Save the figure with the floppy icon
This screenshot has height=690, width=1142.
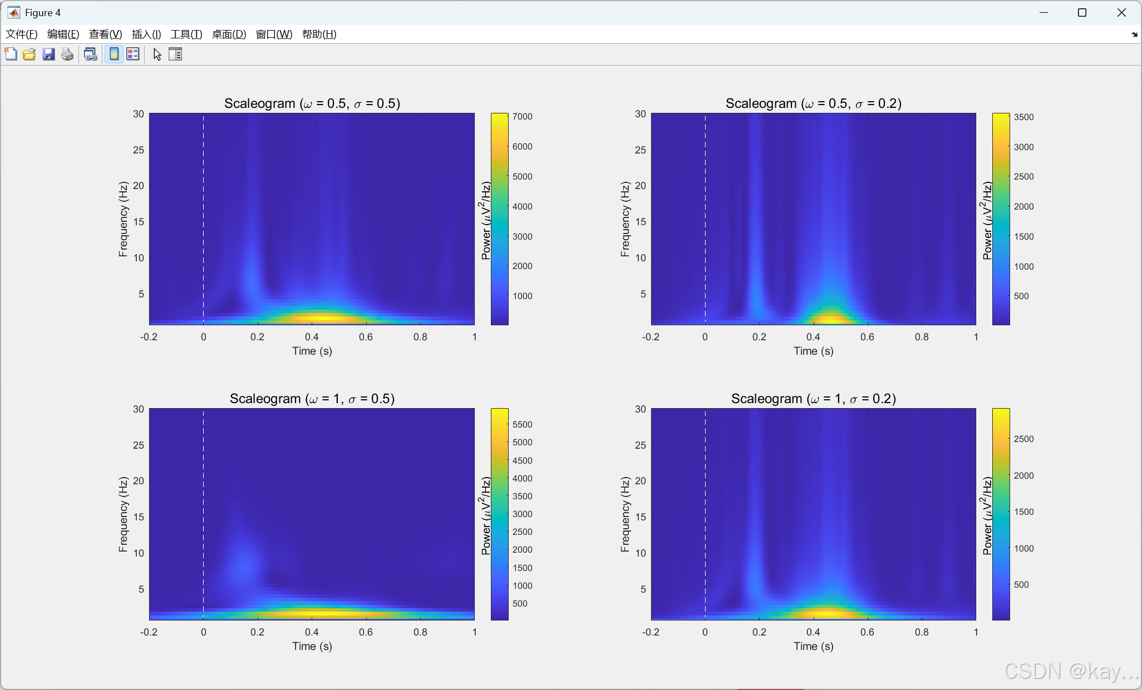click(48, 54)
